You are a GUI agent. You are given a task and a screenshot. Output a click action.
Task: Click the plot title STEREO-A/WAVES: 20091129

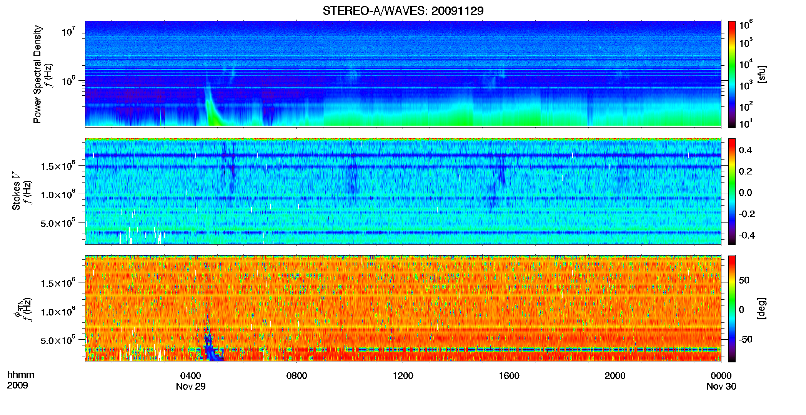pos(403,11)
